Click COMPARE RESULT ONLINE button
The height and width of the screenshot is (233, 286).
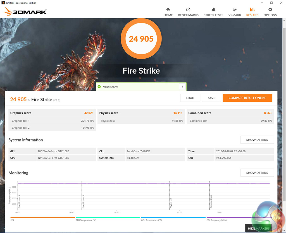click(x=247, y=98)
